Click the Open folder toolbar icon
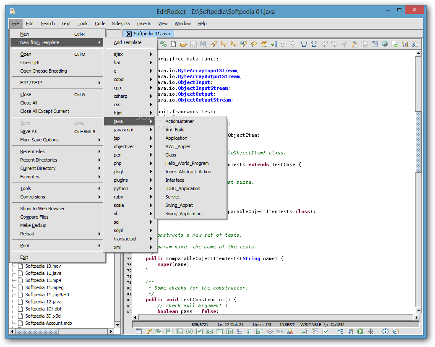The image size is (435, 347). click(x=183, y=44)
